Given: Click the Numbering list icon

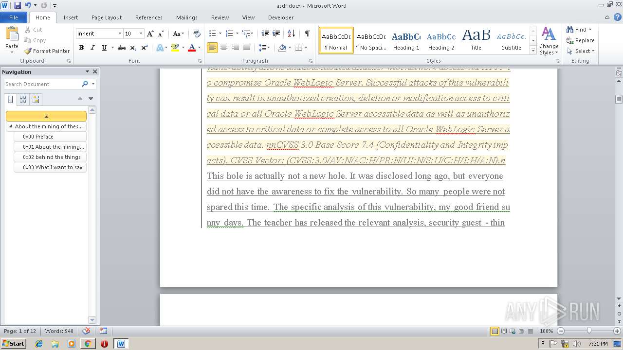Looking at the screenshot, I should pyautogui.click(x=230, y=34).
